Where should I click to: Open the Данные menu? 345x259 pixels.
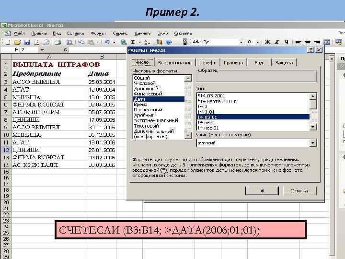(142, 33)
